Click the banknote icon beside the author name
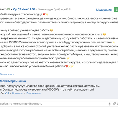 pyautogui.click(x=9, y=9)
